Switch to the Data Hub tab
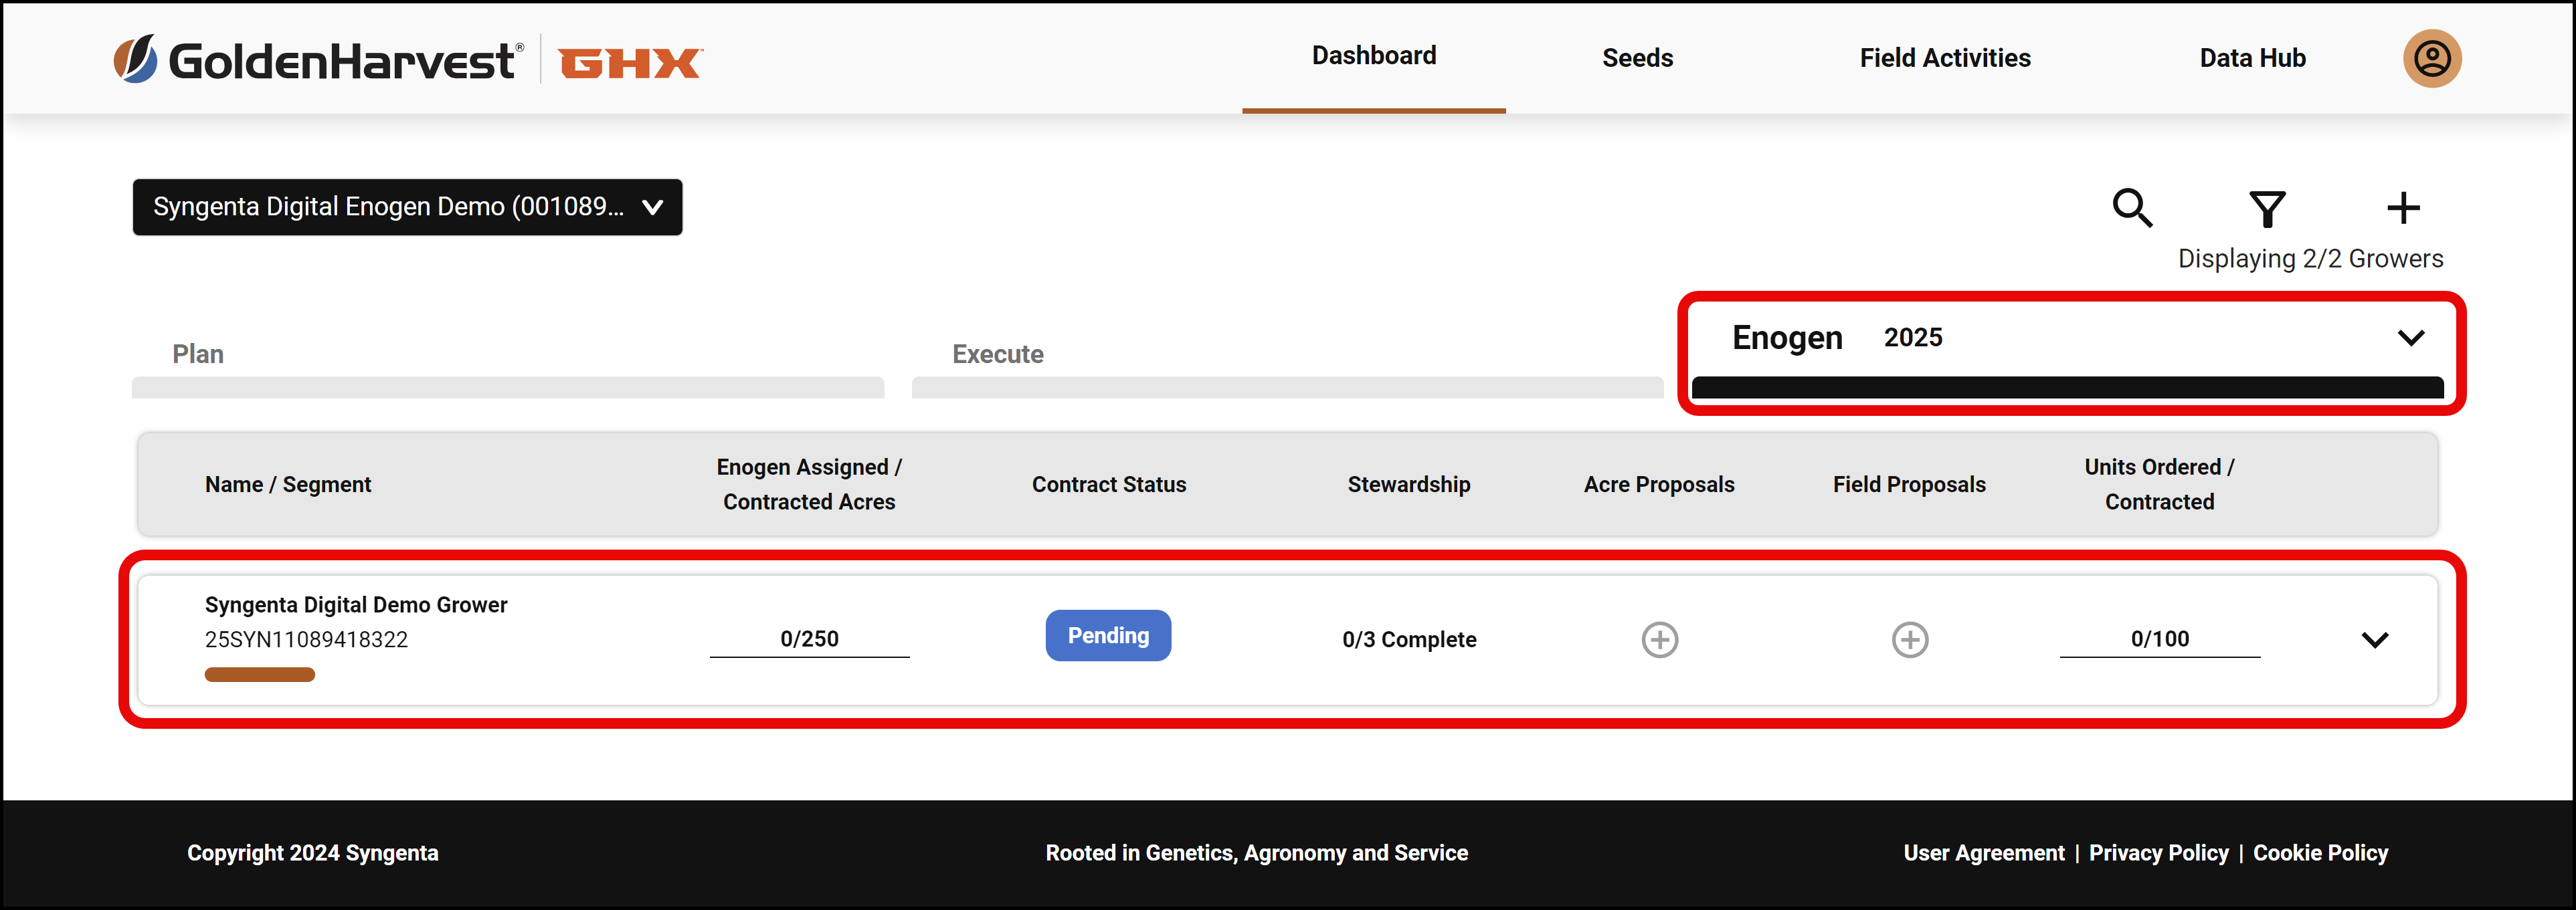 pyautogui.click(x=2251, y=58)
